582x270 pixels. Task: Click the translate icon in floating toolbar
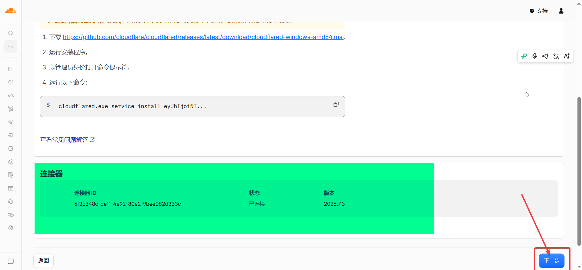(x=556, y=56)
